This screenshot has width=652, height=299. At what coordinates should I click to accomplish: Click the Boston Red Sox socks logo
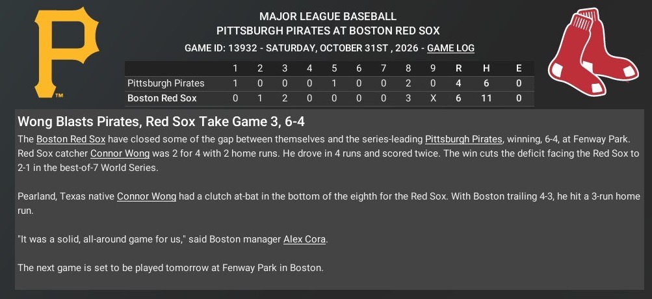click(593, 52)
